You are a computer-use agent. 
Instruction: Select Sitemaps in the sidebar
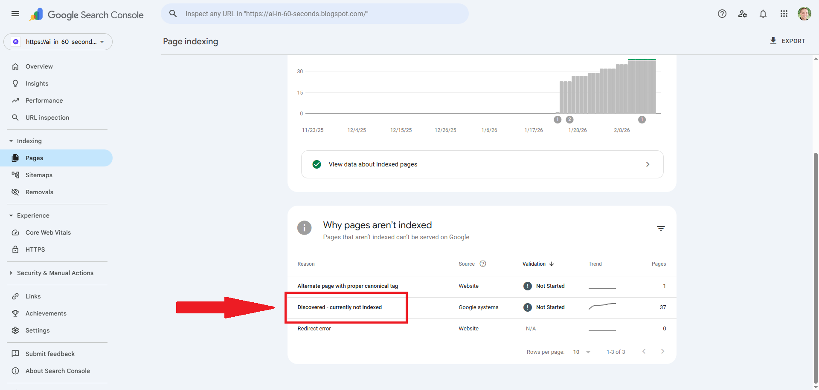(39, 175)
